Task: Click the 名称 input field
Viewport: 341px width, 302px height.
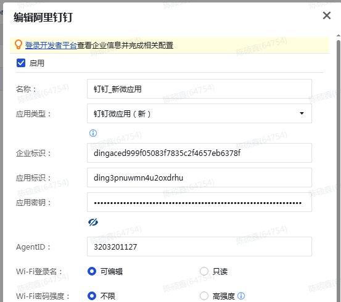Action: tap(199, 89)
